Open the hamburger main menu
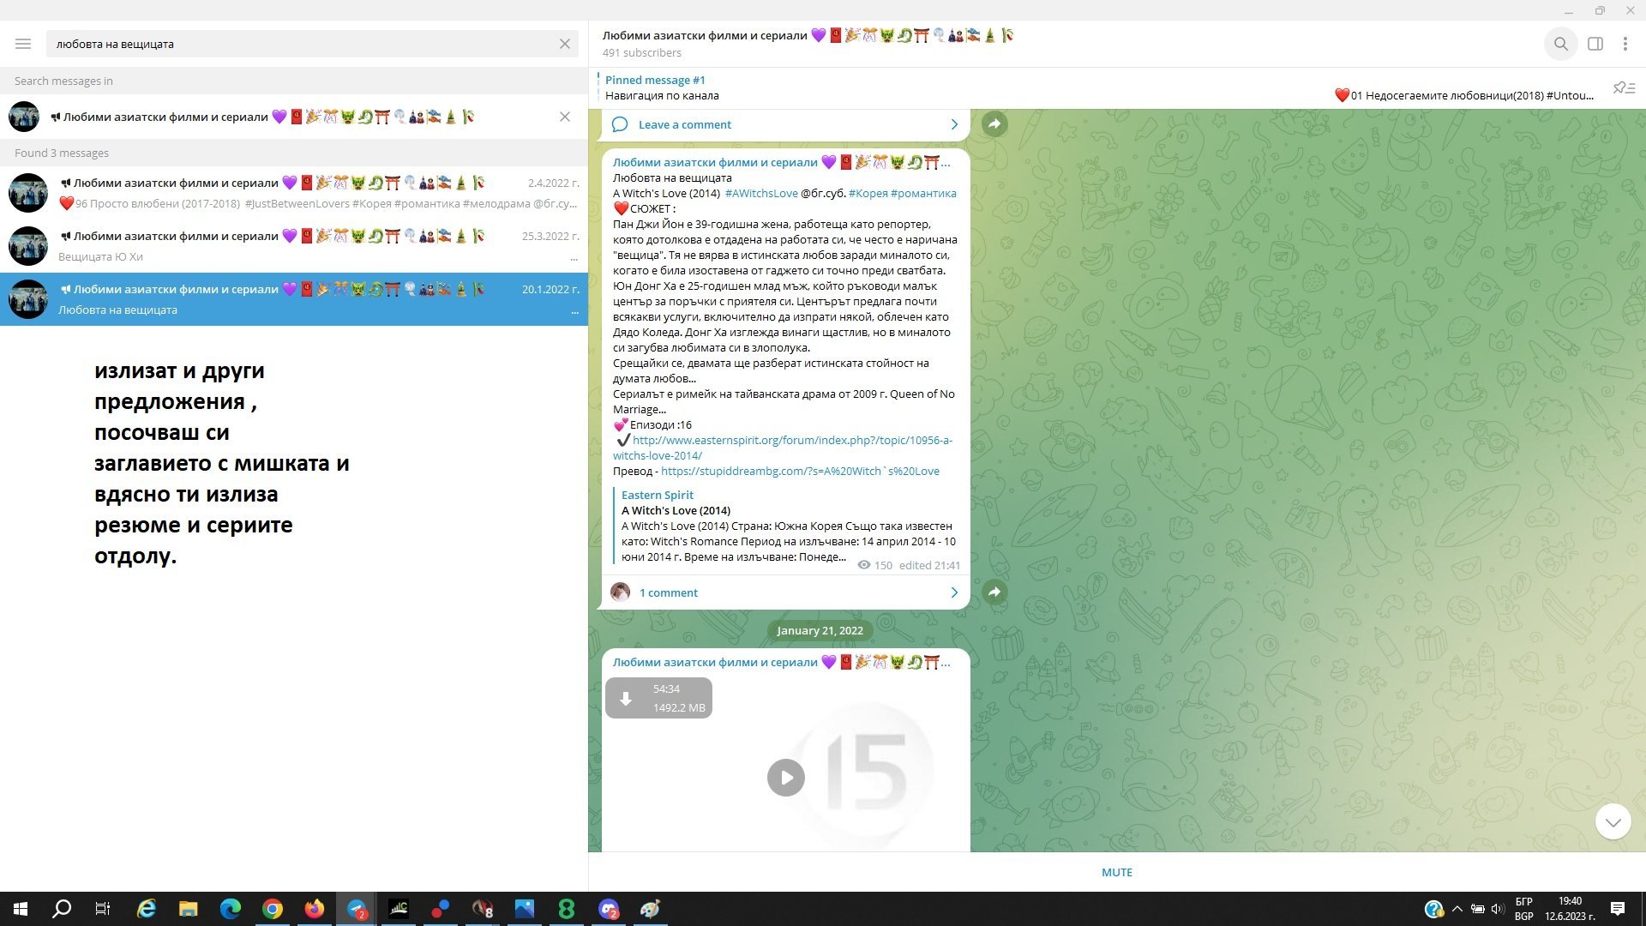 tap(23, 44)
